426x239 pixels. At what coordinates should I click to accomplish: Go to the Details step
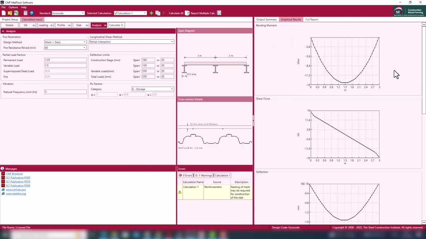coord(9,25)
